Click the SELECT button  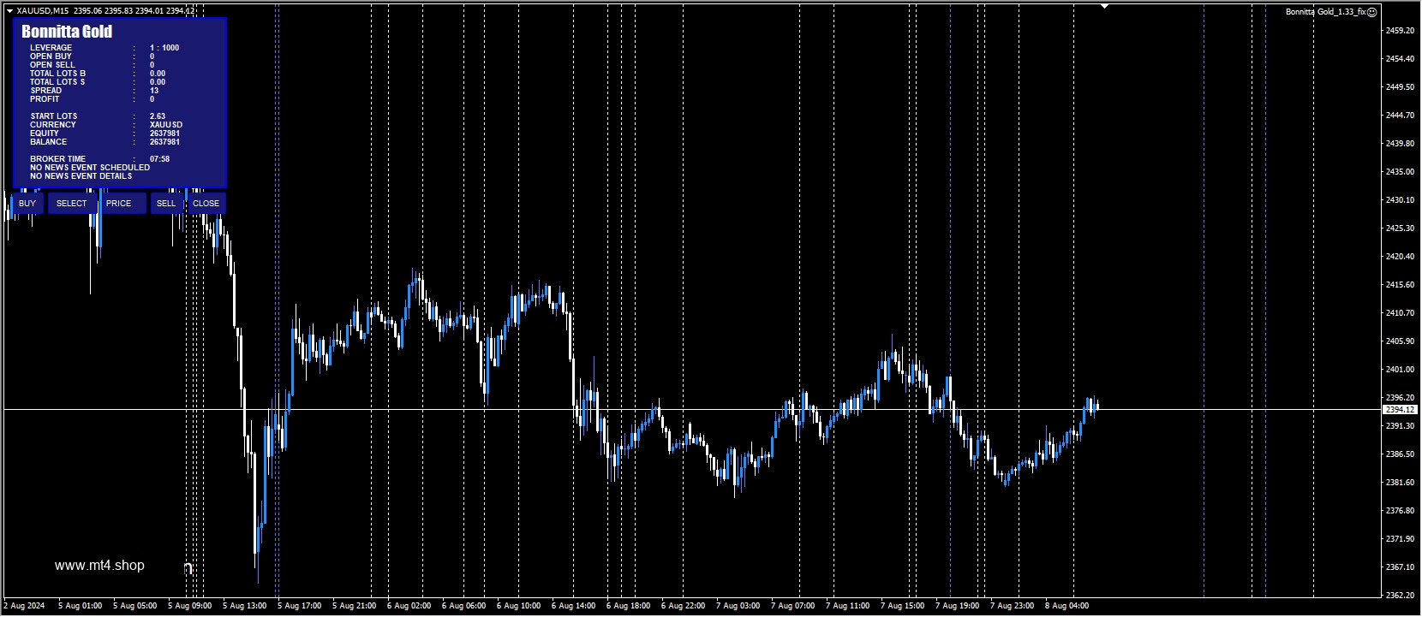(x=72, y=204)
